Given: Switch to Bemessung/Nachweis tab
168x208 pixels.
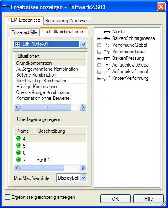Looking at the screenshot, I should (67, 21).
